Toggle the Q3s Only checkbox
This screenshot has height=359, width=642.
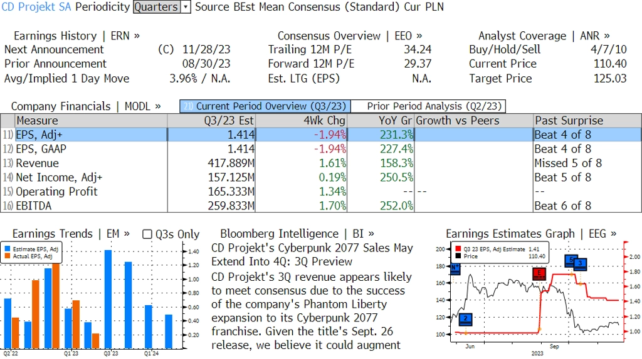pos(147,234)
